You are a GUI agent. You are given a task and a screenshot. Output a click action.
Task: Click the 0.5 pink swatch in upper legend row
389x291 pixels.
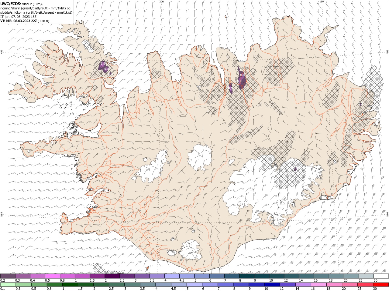tap(53, 276)
